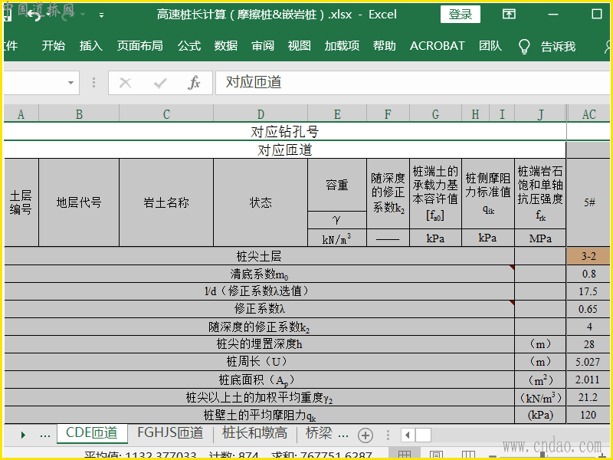Select column header J

tap(540, 114)
